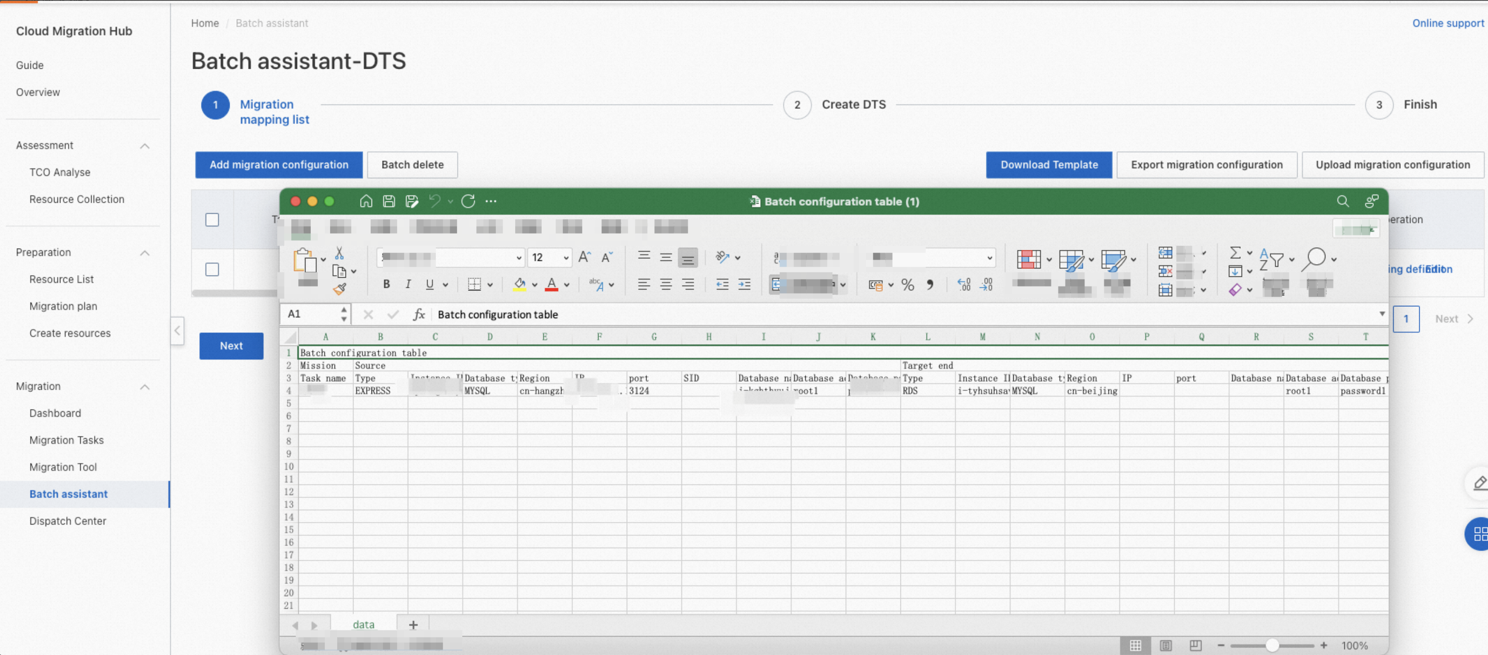This screenshot has height=655, width=1488.
Task: Collapse the left sidebar panel
Action: (x=177, y=331)
